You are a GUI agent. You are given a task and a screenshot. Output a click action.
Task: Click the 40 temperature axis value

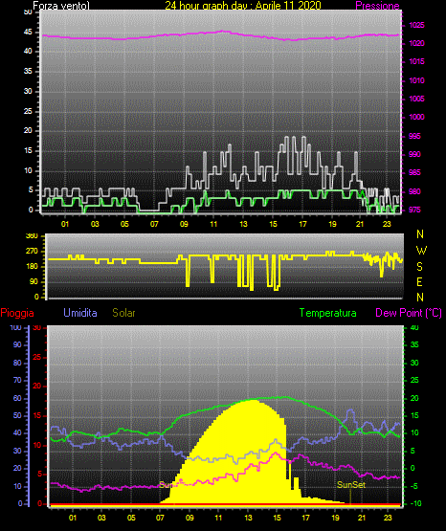[x=414, y=327]
